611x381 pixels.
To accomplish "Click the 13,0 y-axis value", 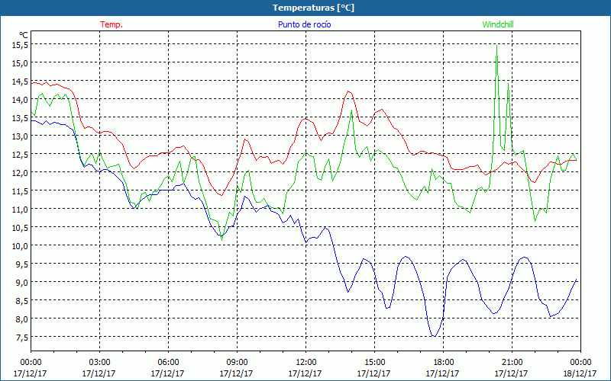I will click(x=21, y=136).
